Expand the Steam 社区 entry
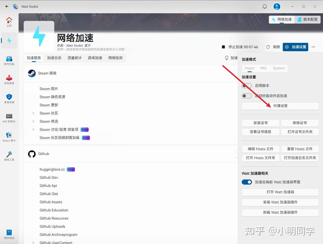The image size is (323, 244). pos(33,113)
